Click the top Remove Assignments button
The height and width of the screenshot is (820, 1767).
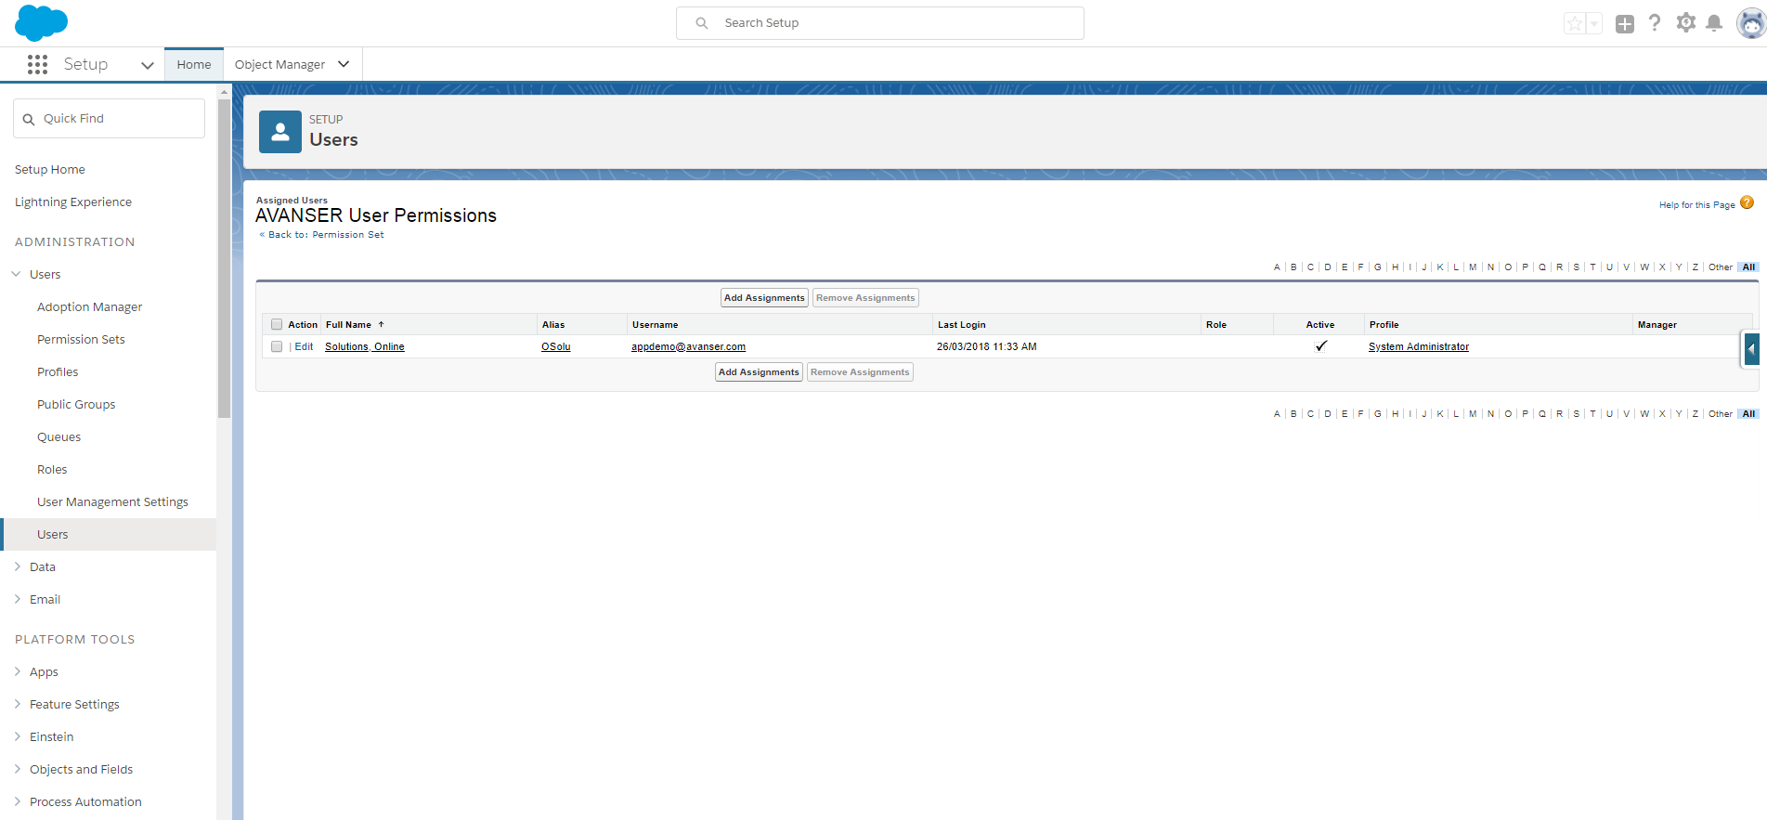(865, 298)
